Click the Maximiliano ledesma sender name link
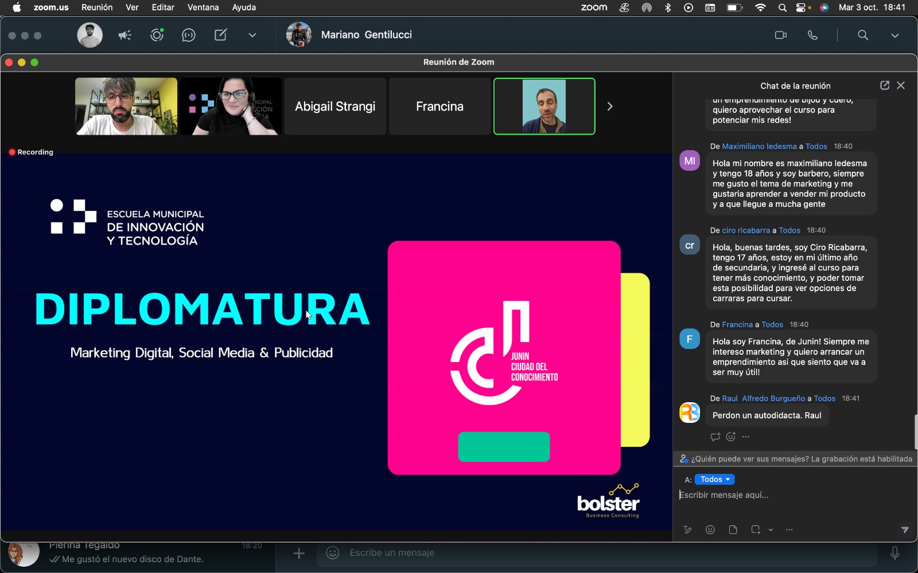 759,146
